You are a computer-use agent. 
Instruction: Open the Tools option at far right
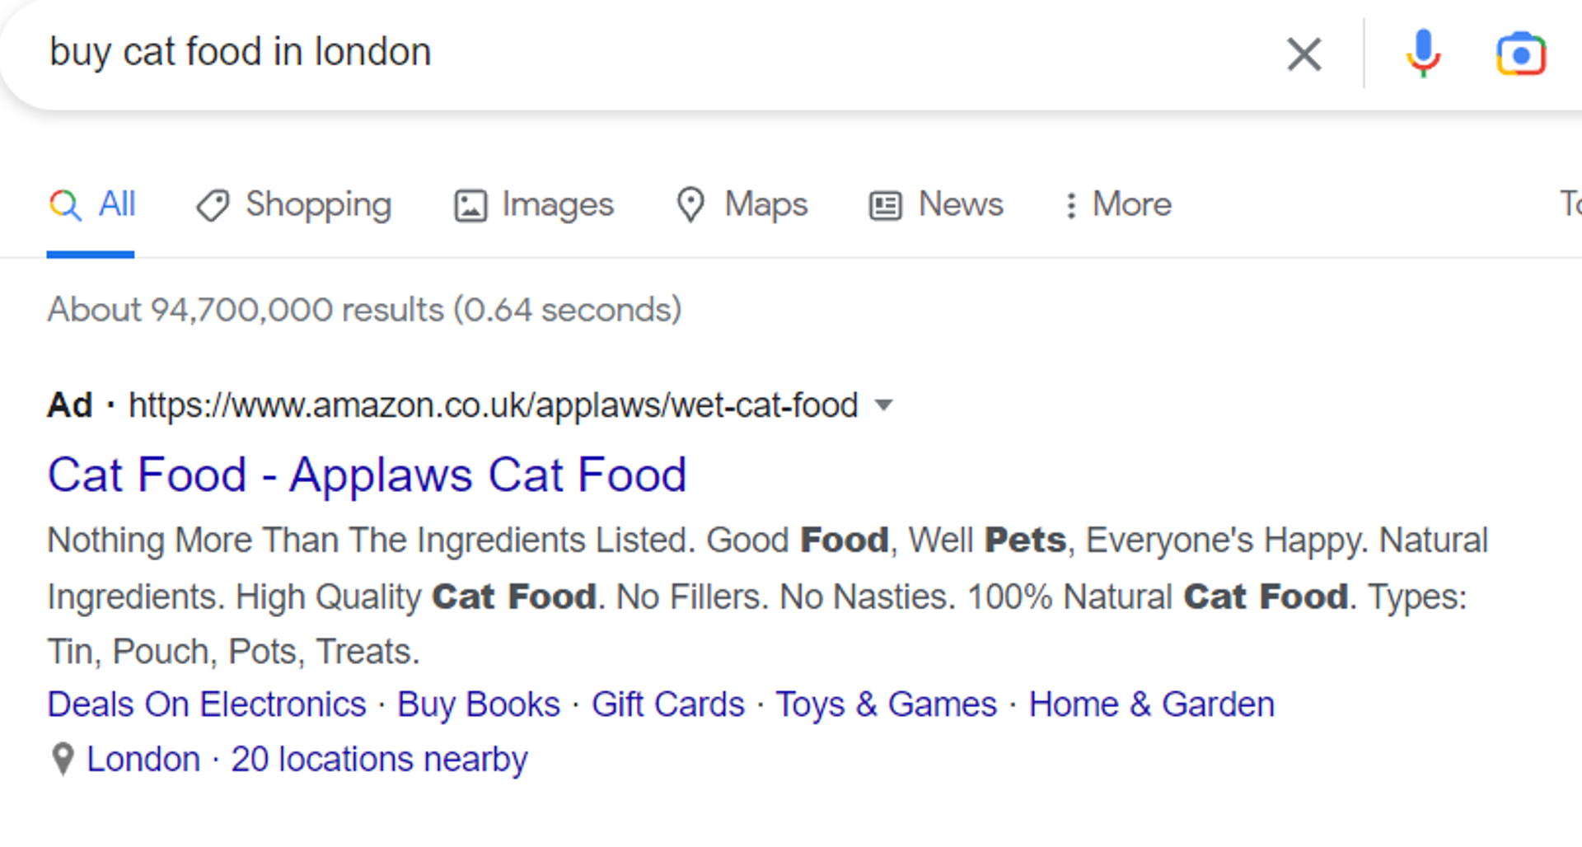1570,204
